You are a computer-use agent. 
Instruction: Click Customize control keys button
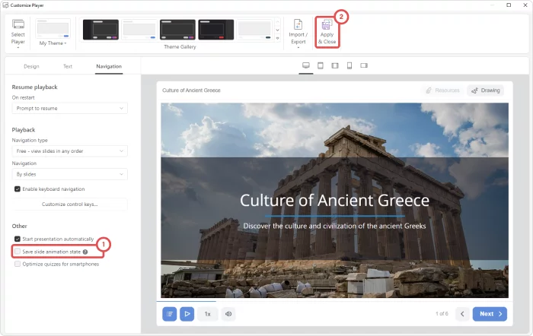[x=69, y=204]
